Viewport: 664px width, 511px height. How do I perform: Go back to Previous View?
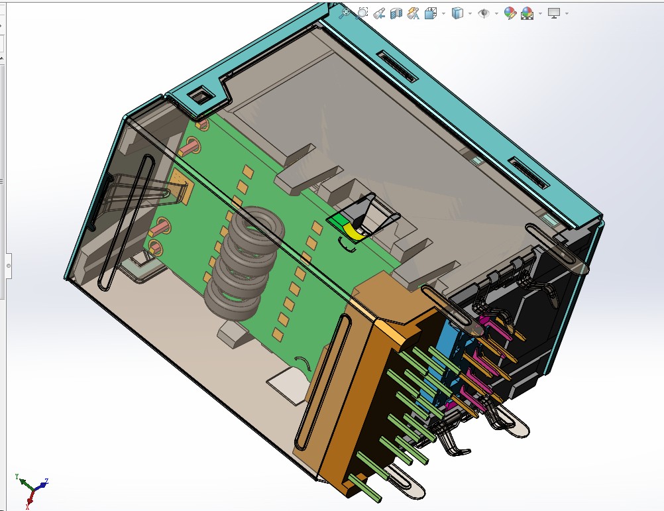[379, 13]
